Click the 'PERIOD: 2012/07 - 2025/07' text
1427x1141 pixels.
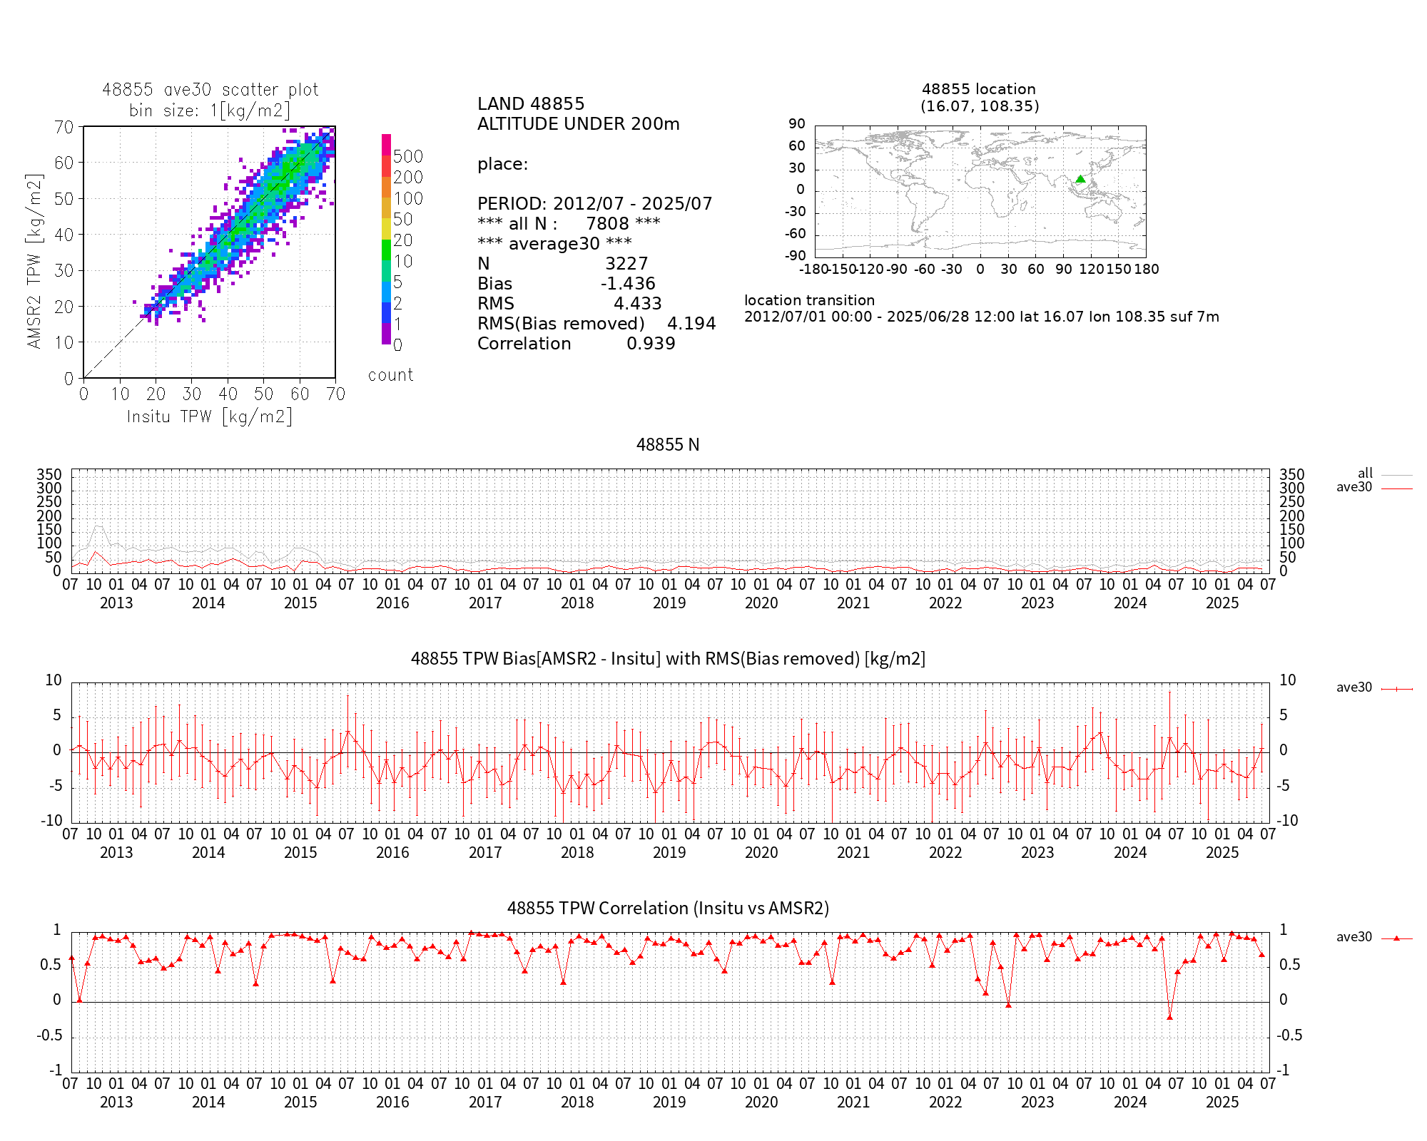pyautogui.click(x=594, y=204)
